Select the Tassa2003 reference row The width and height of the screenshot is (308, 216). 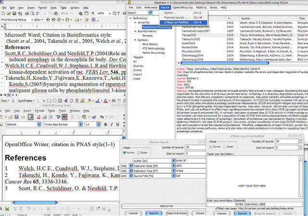(242, 35)
